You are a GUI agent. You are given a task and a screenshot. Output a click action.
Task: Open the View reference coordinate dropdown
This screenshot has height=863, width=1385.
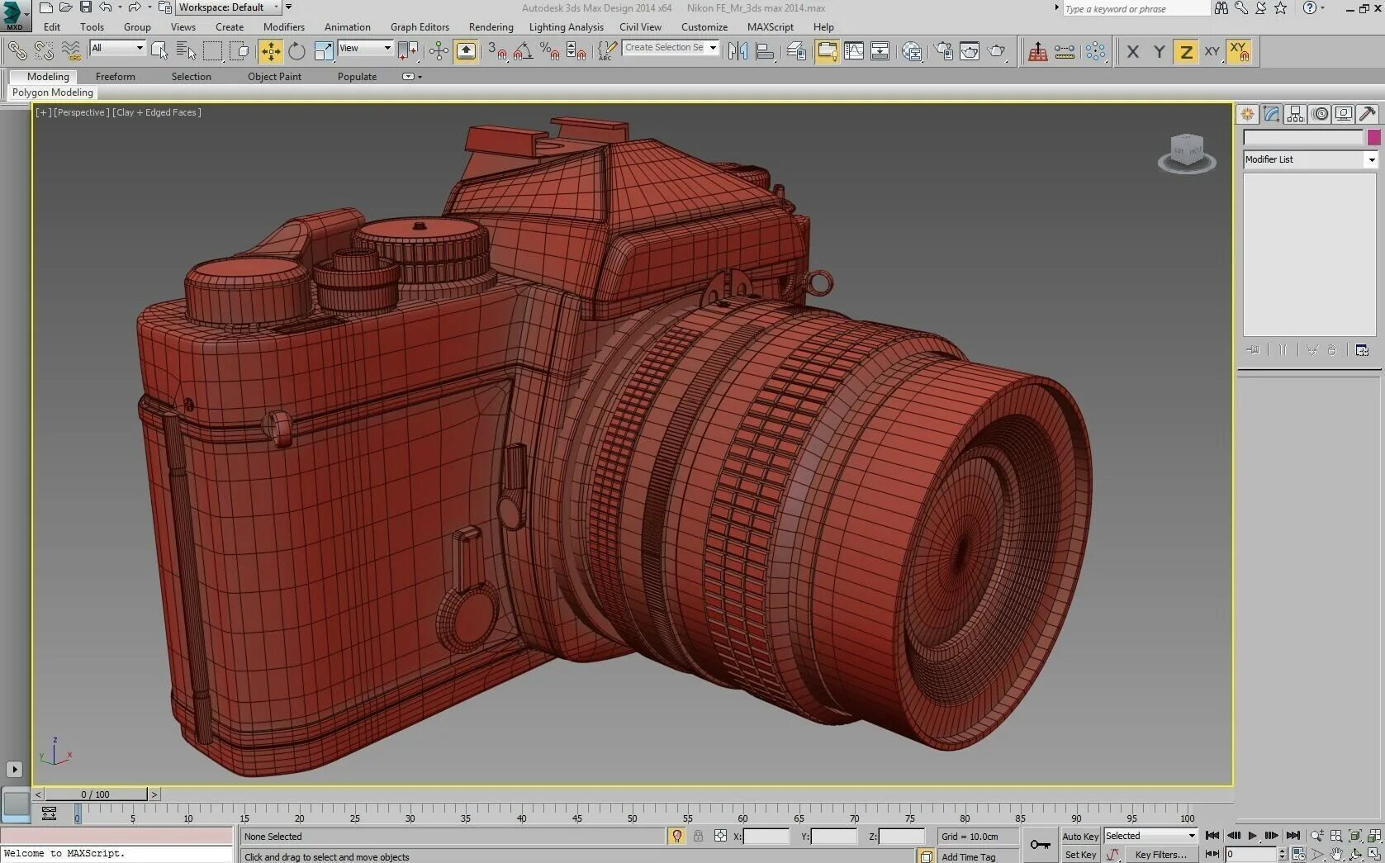tap(365, 48)
